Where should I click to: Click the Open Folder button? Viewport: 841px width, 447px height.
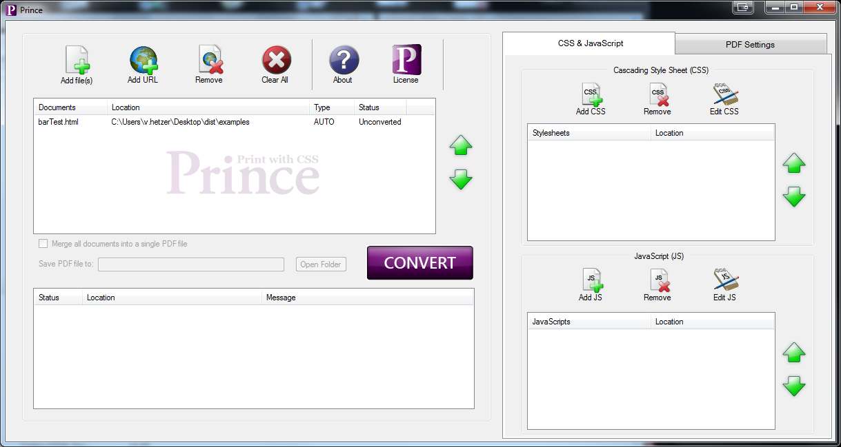click(x=321, y=264)
